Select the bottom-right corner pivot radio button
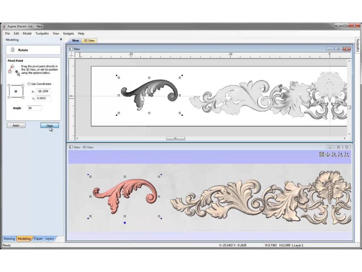 23,97
